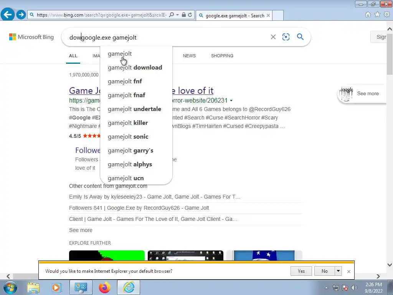Refresh the page with the reload icon
This screenshot has width=393, height=295.
(x=190, y=15)
